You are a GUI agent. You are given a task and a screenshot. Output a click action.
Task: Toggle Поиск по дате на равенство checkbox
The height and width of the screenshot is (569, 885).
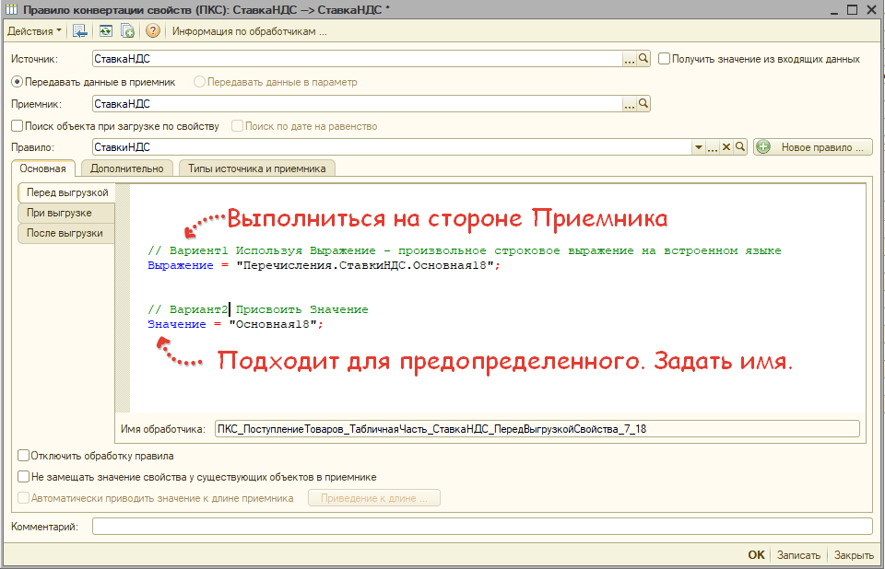point(237,126)
